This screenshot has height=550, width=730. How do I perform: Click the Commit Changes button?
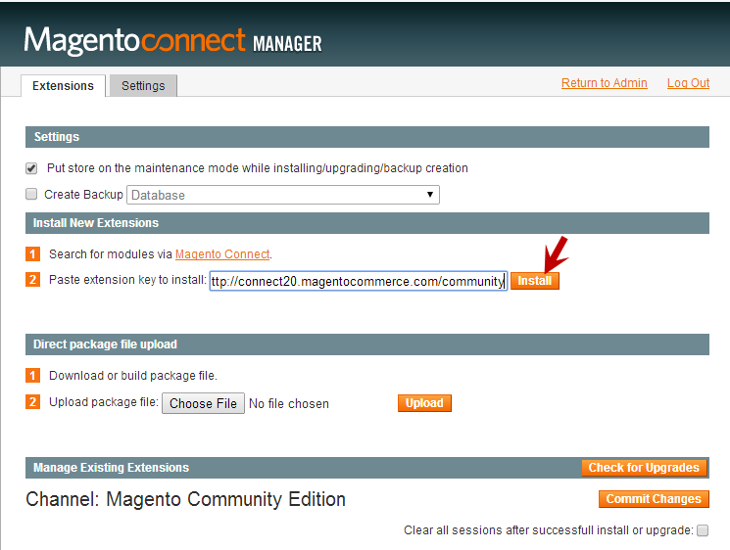click(654, 499)
